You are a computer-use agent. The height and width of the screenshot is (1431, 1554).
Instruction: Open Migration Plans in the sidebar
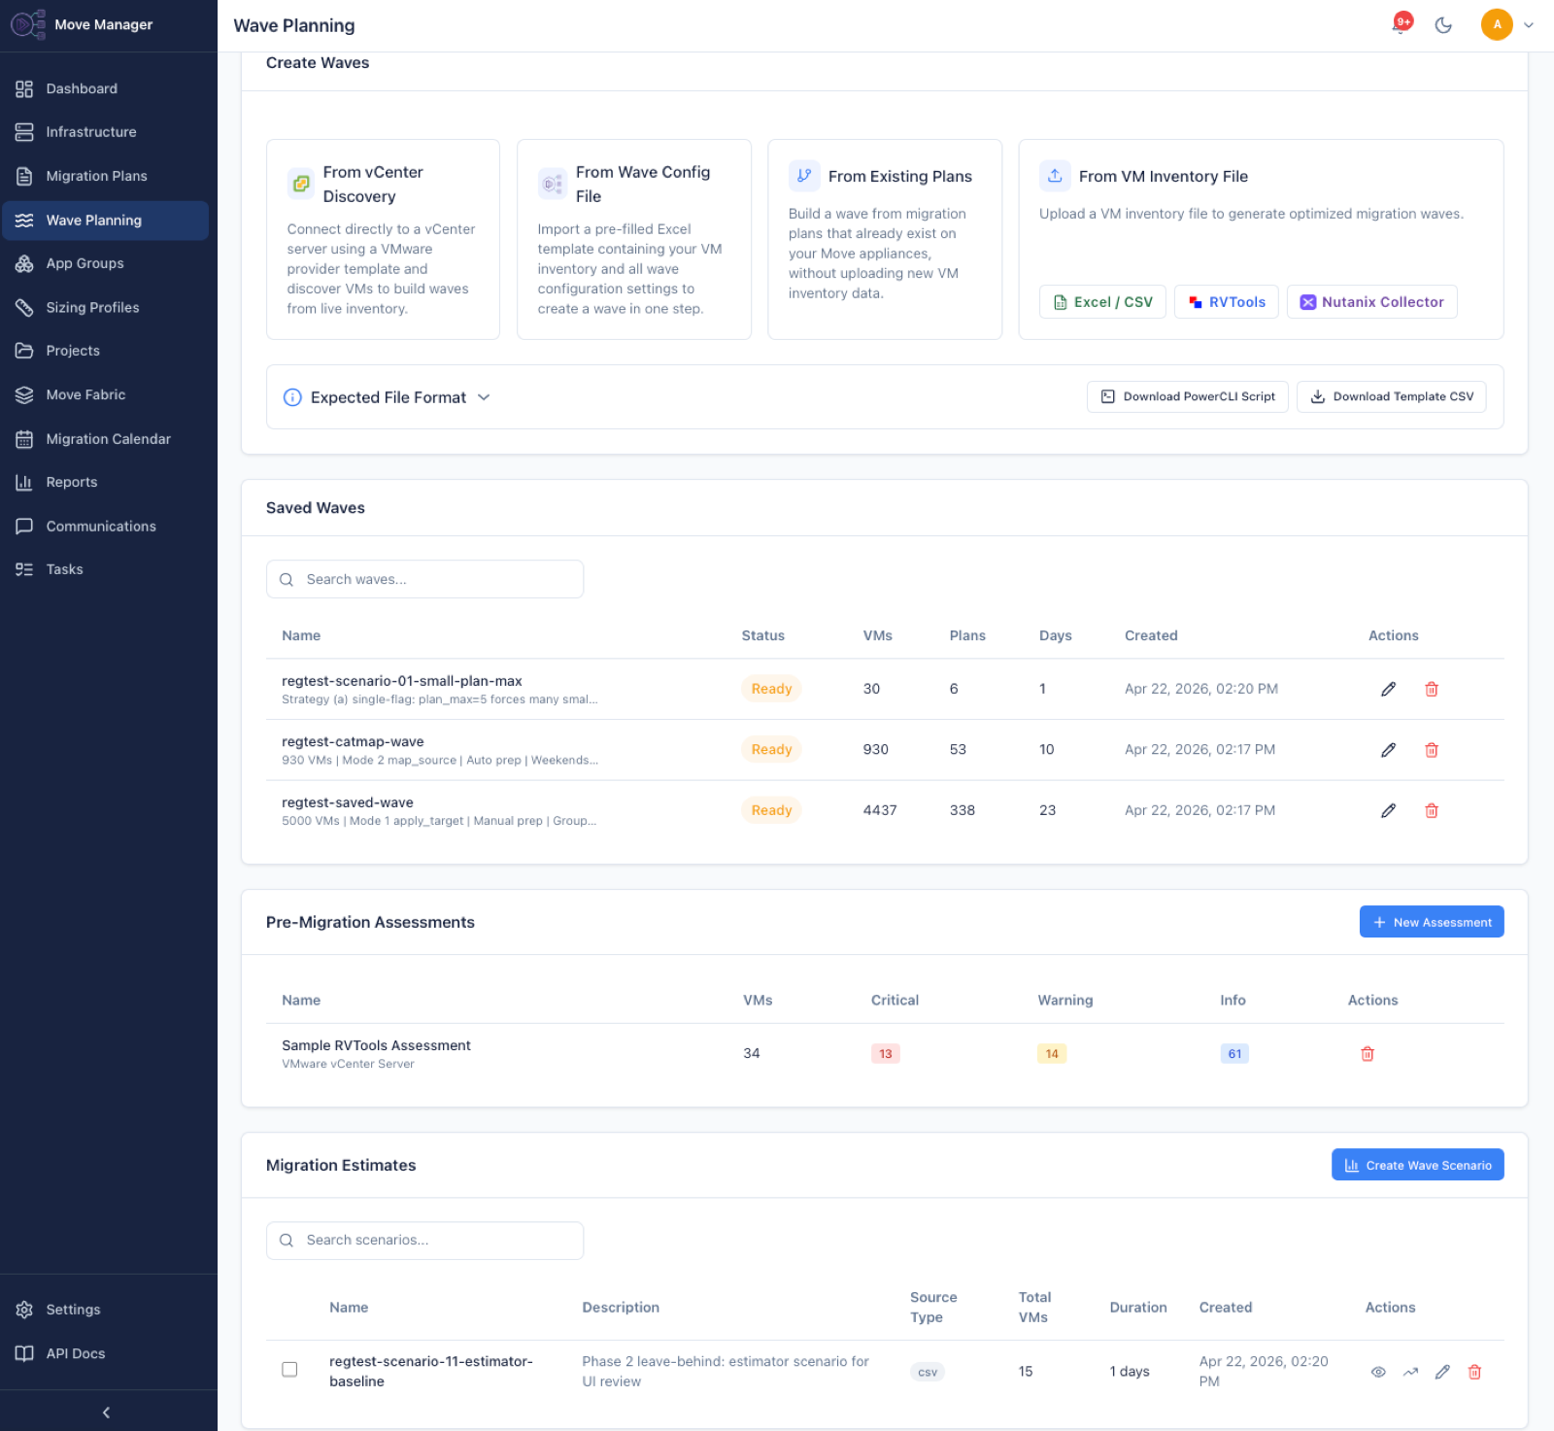tap(105, 176)
